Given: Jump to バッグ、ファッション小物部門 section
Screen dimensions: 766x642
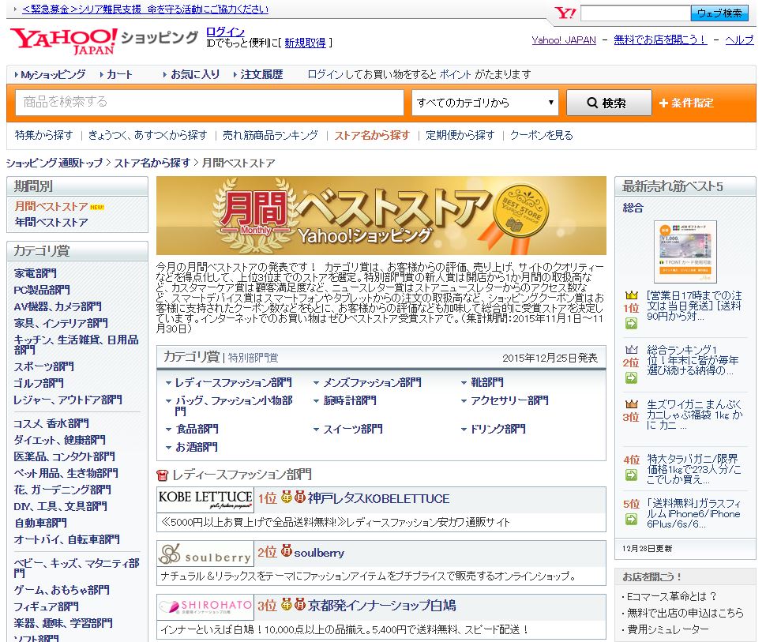Looking at the screenshot, I should coord(233,406).
